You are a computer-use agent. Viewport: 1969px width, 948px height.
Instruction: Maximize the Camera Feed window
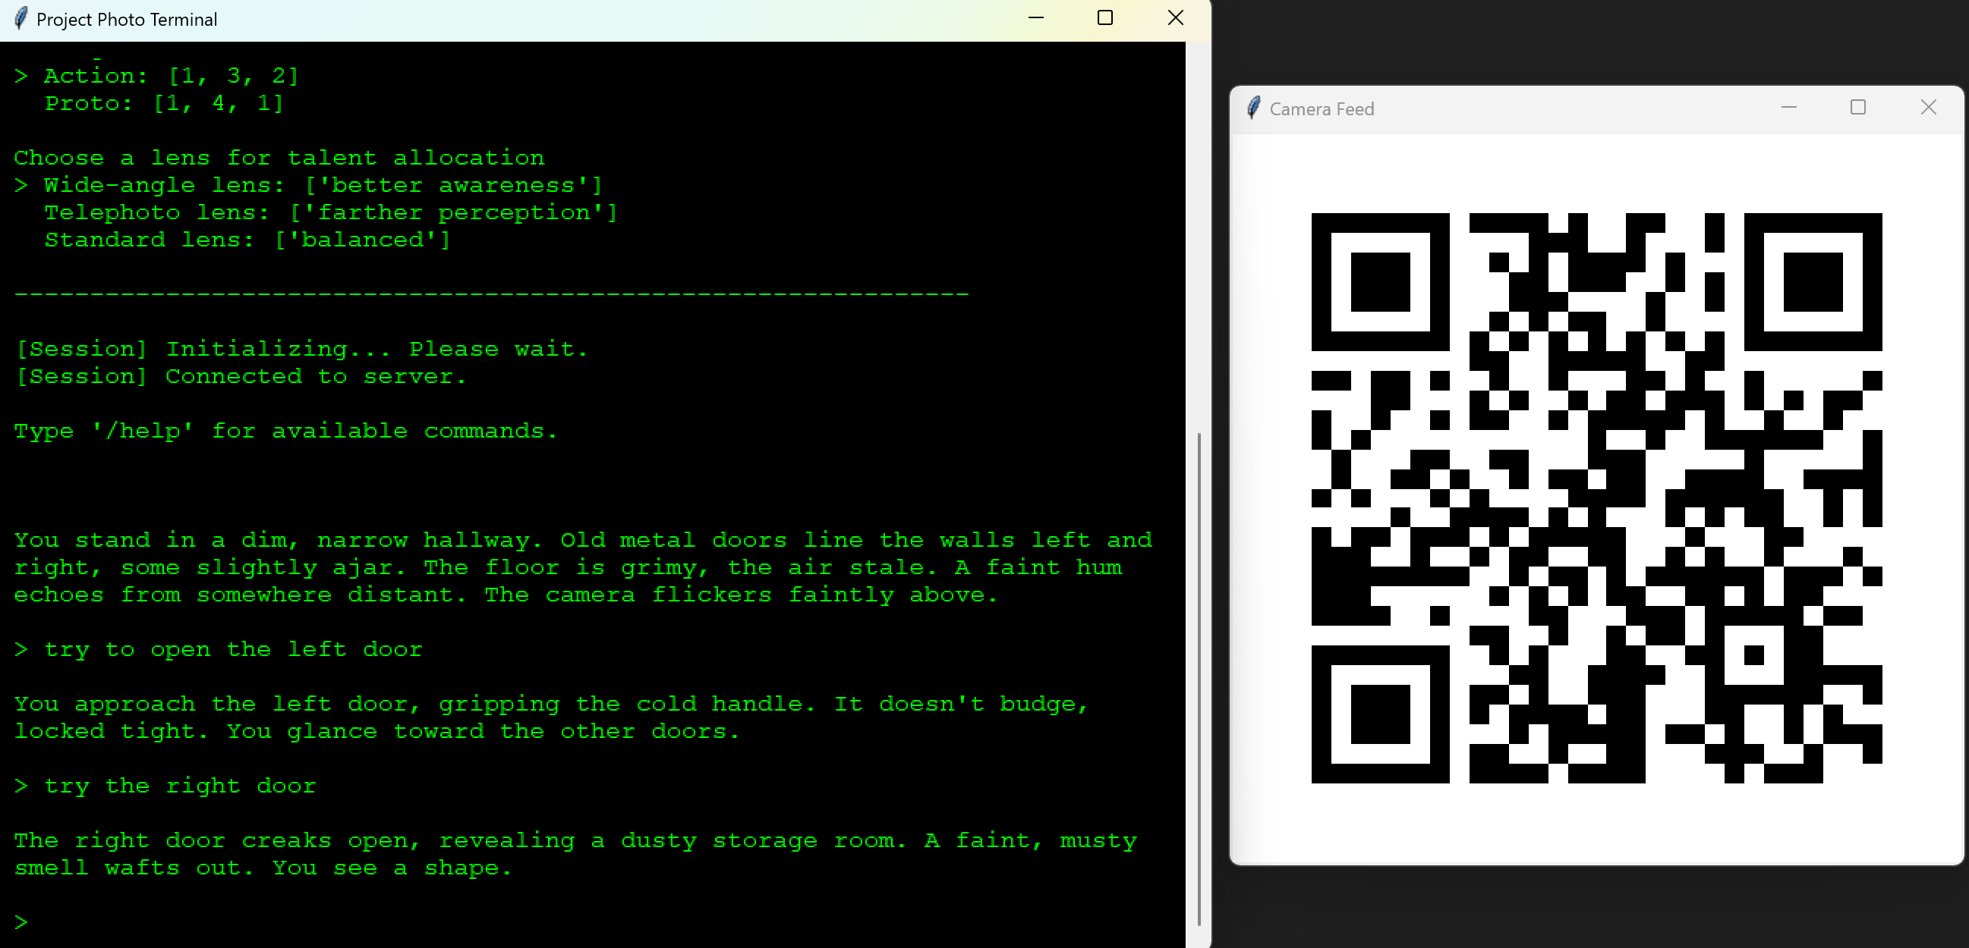(x=1858, y=108)
